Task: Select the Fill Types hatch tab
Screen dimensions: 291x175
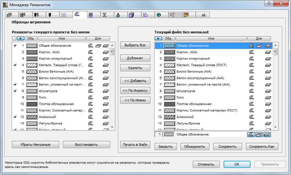Action: [x=80, y=15]
